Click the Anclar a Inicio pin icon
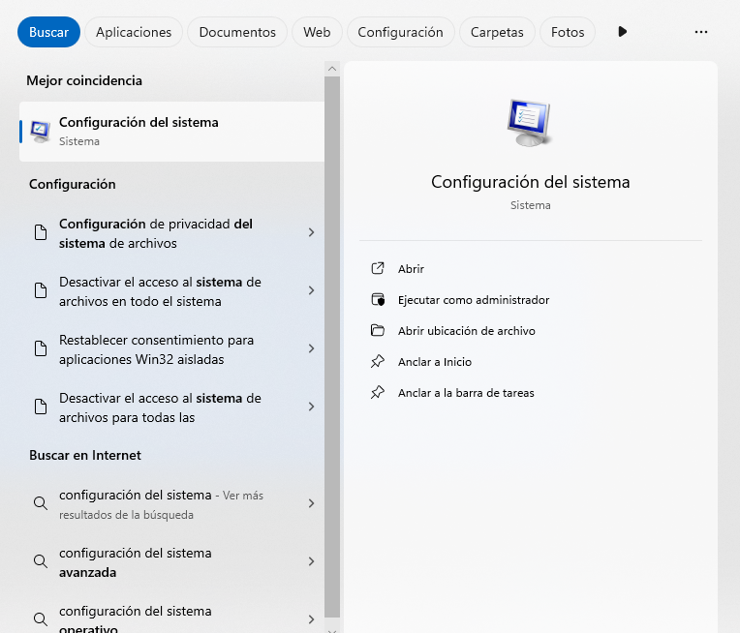Image resolution: width=740 pixels, height=633 pixels. (x=378, y=362)
